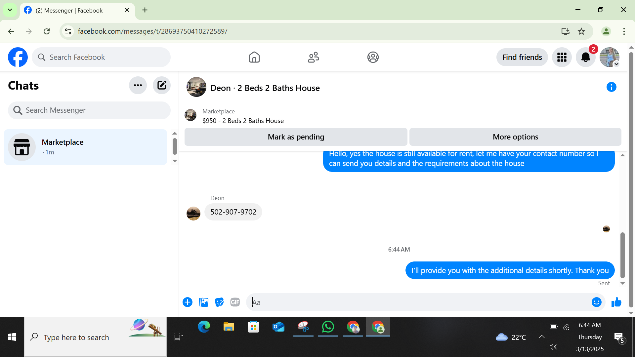Click chat list scroll up arrow

tap(175, 134)
